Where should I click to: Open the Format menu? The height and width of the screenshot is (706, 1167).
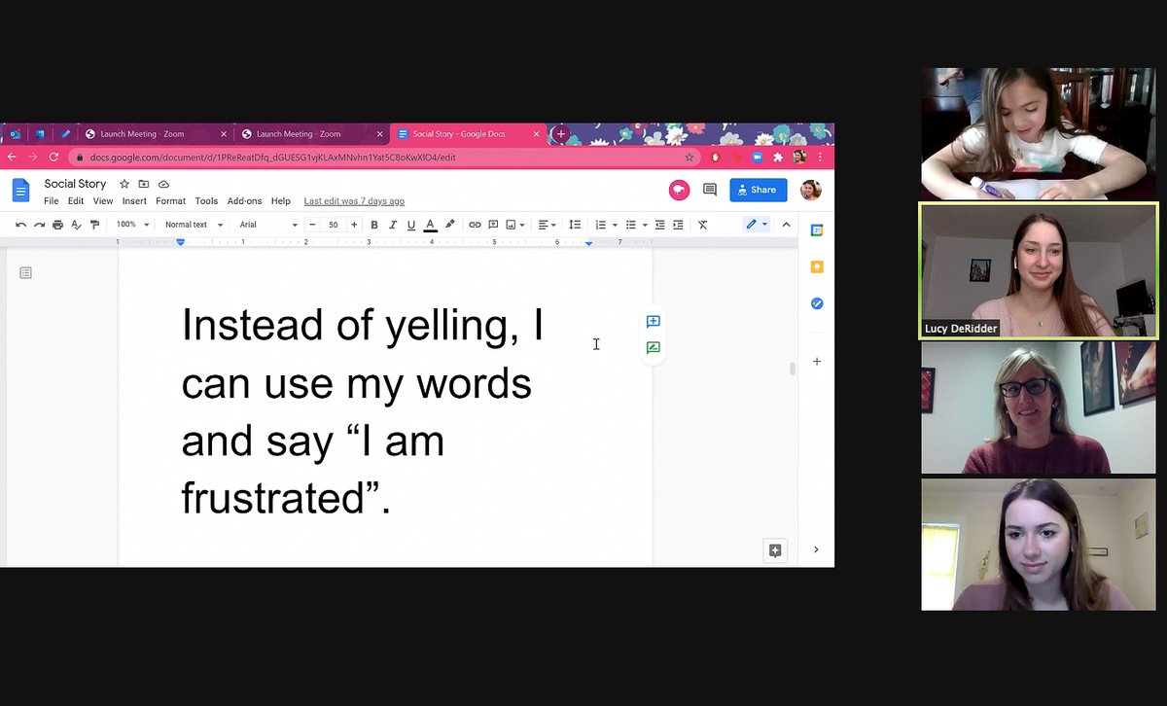click(x=170, y=201)
